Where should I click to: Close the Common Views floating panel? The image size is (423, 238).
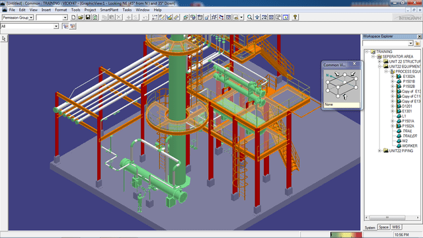354,64
